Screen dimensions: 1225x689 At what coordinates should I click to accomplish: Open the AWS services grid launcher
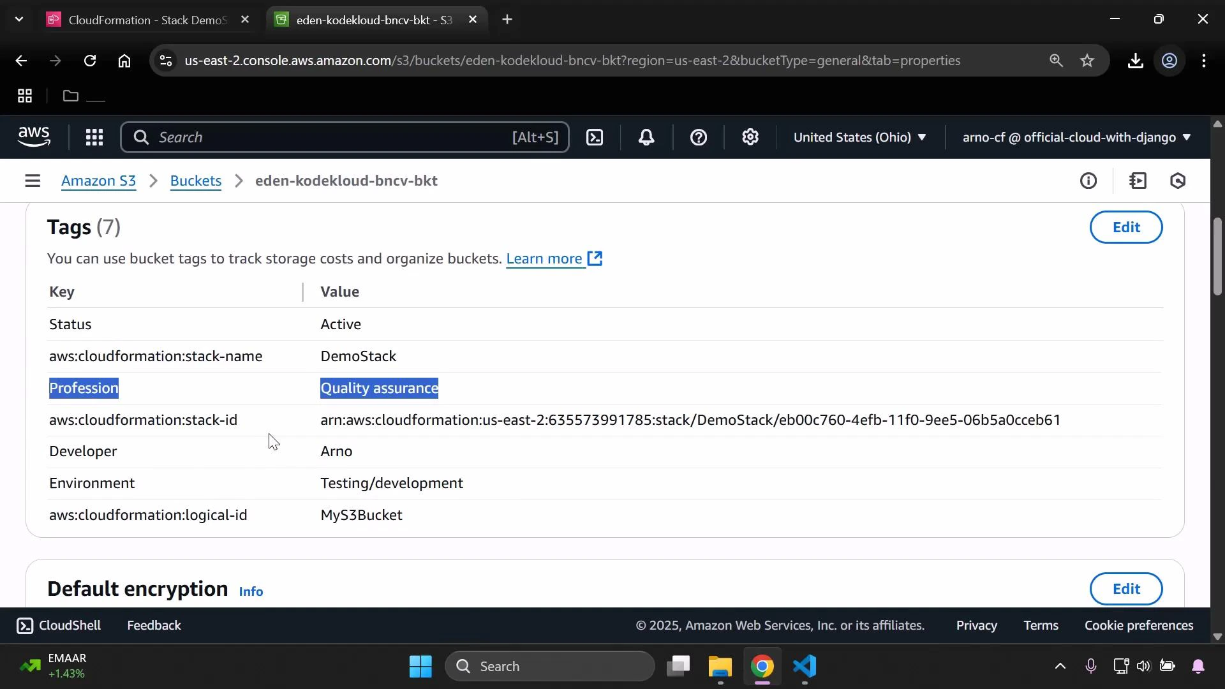(94, 137)
